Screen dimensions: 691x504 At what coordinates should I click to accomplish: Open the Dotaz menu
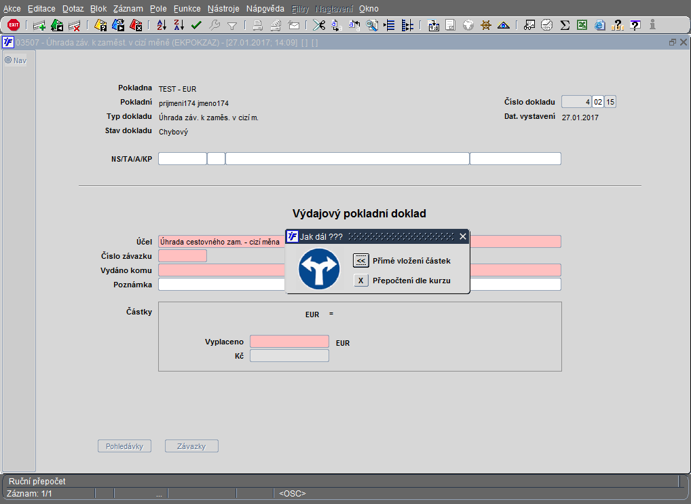click(73, 8)
